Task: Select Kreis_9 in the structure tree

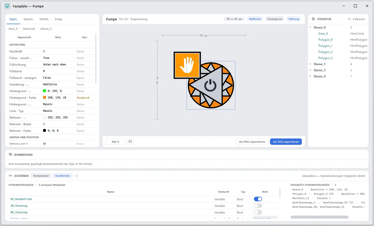Action: tap(323, 34)
